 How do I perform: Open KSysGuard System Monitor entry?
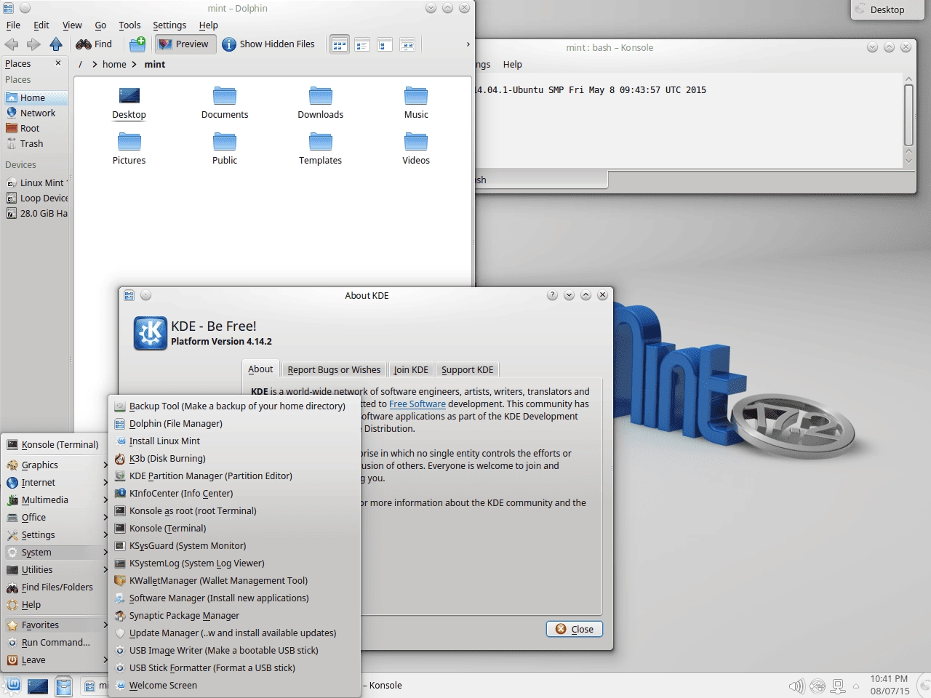click(x=234, y=545)
